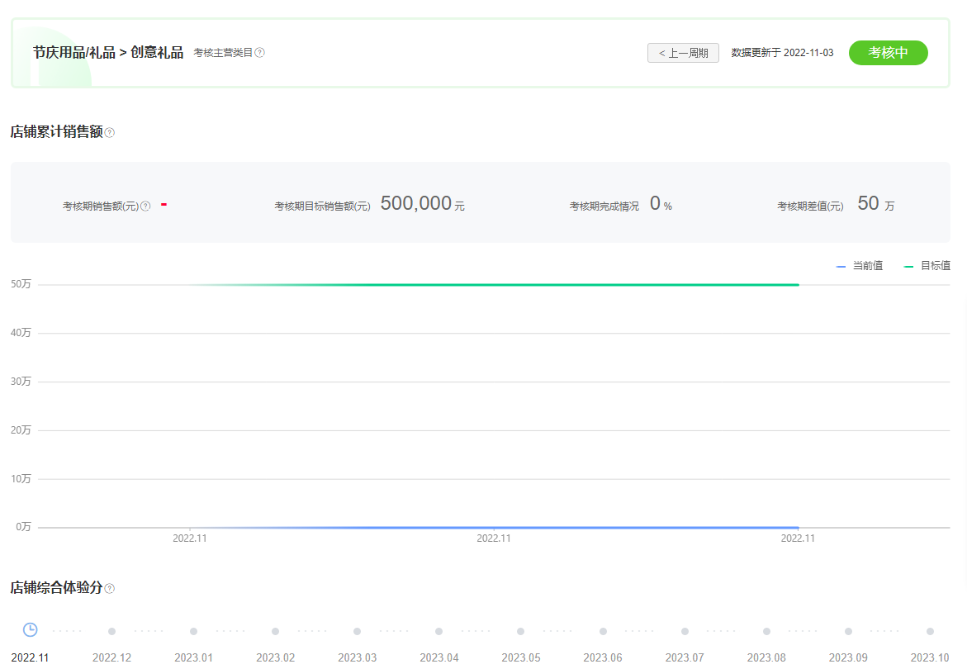Viewport: 967px width, 669px height.
Task: Go to 上一周期 previous period
Action: [683, 53]
